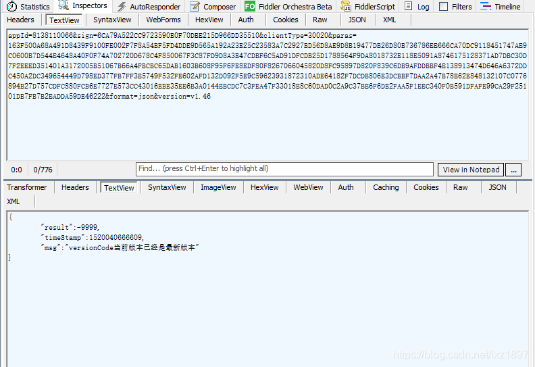Click the Composer pencil icon

195,6
